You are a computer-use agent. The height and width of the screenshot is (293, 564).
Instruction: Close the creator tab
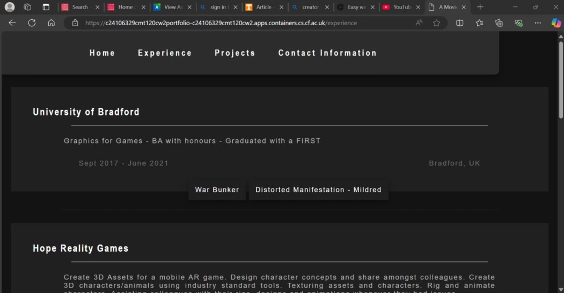point(327,7)
